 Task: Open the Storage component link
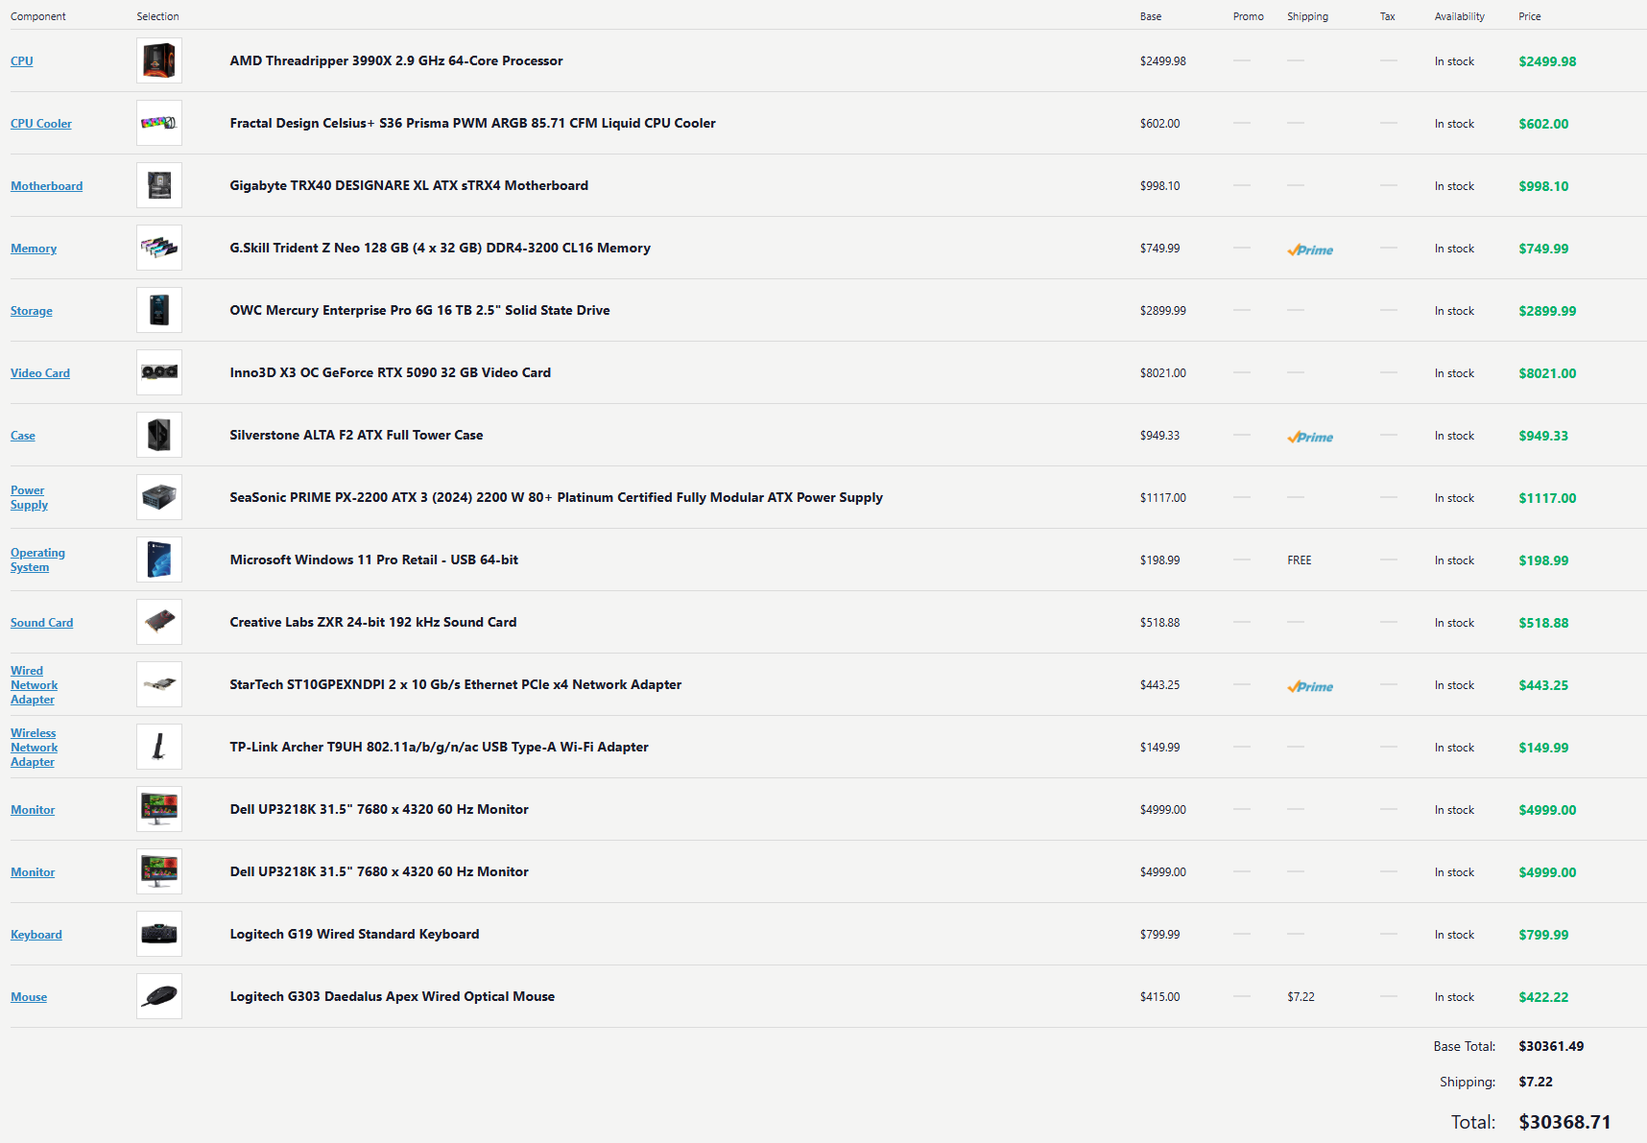click(32, 311)
